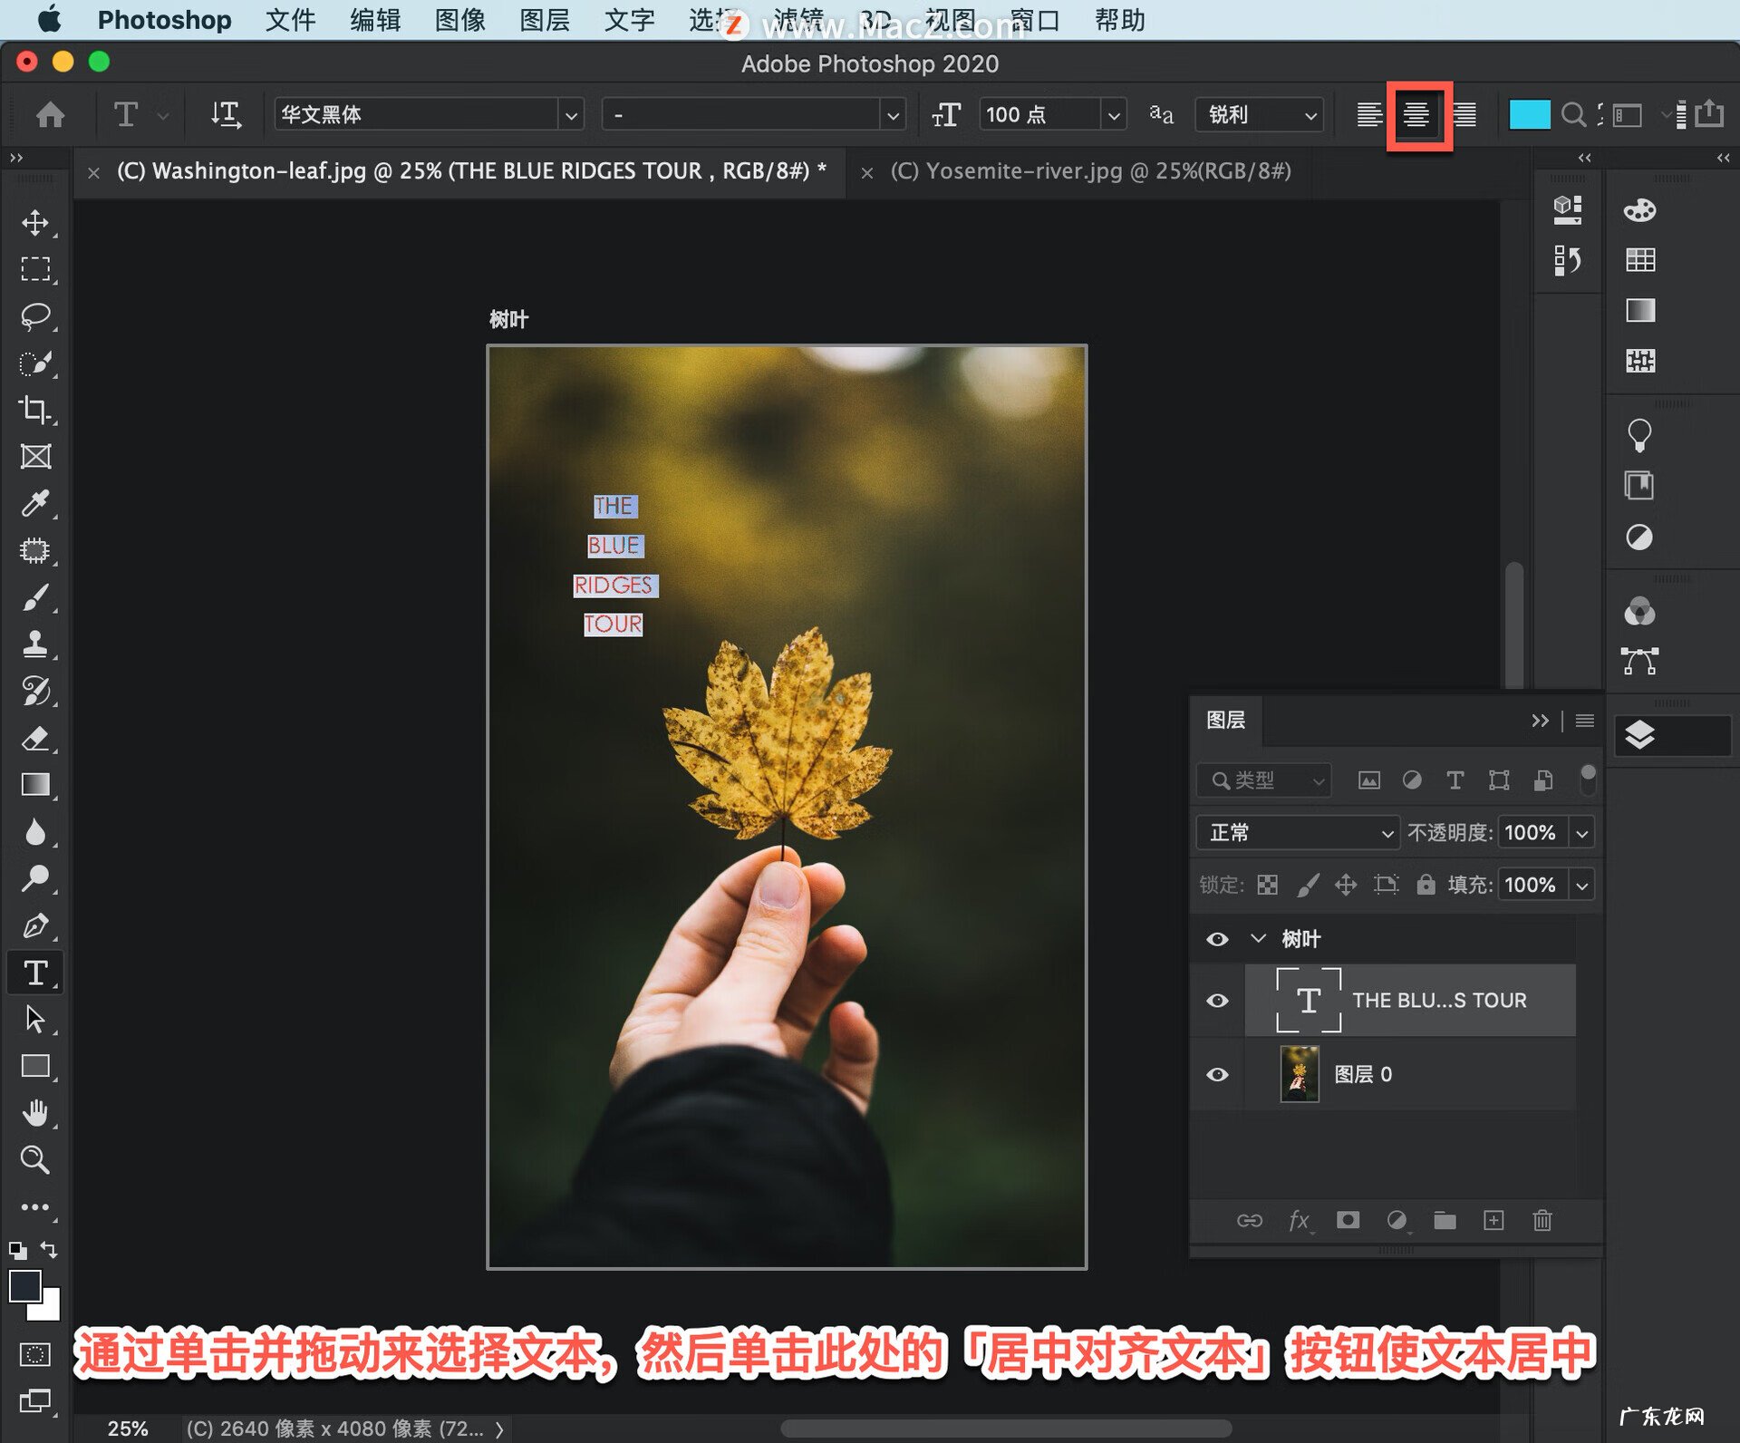
Task: Add a new layer in the Layers panel
Action: 1495,1220
